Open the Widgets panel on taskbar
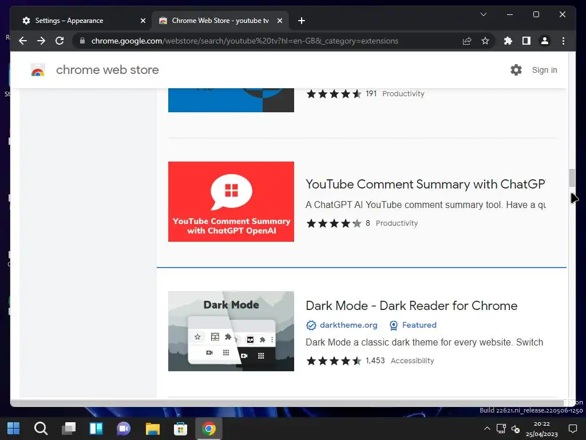Viewport: 586px width, 440px height. pyautogui.click(x=96, y=429)
